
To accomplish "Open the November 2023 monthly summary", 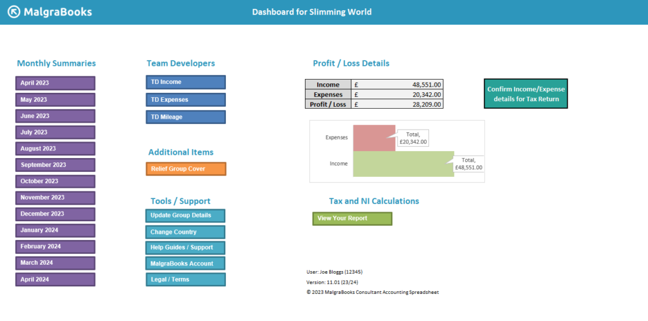I will coord(56,198).
